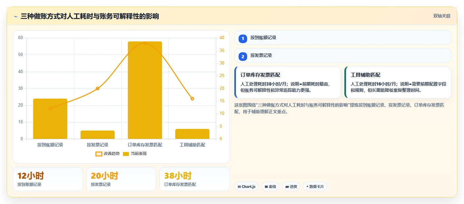Click the x-axis label 订单库存发票匹配
The height and width of the screenshot is (204, 464).
pos(145,145)
